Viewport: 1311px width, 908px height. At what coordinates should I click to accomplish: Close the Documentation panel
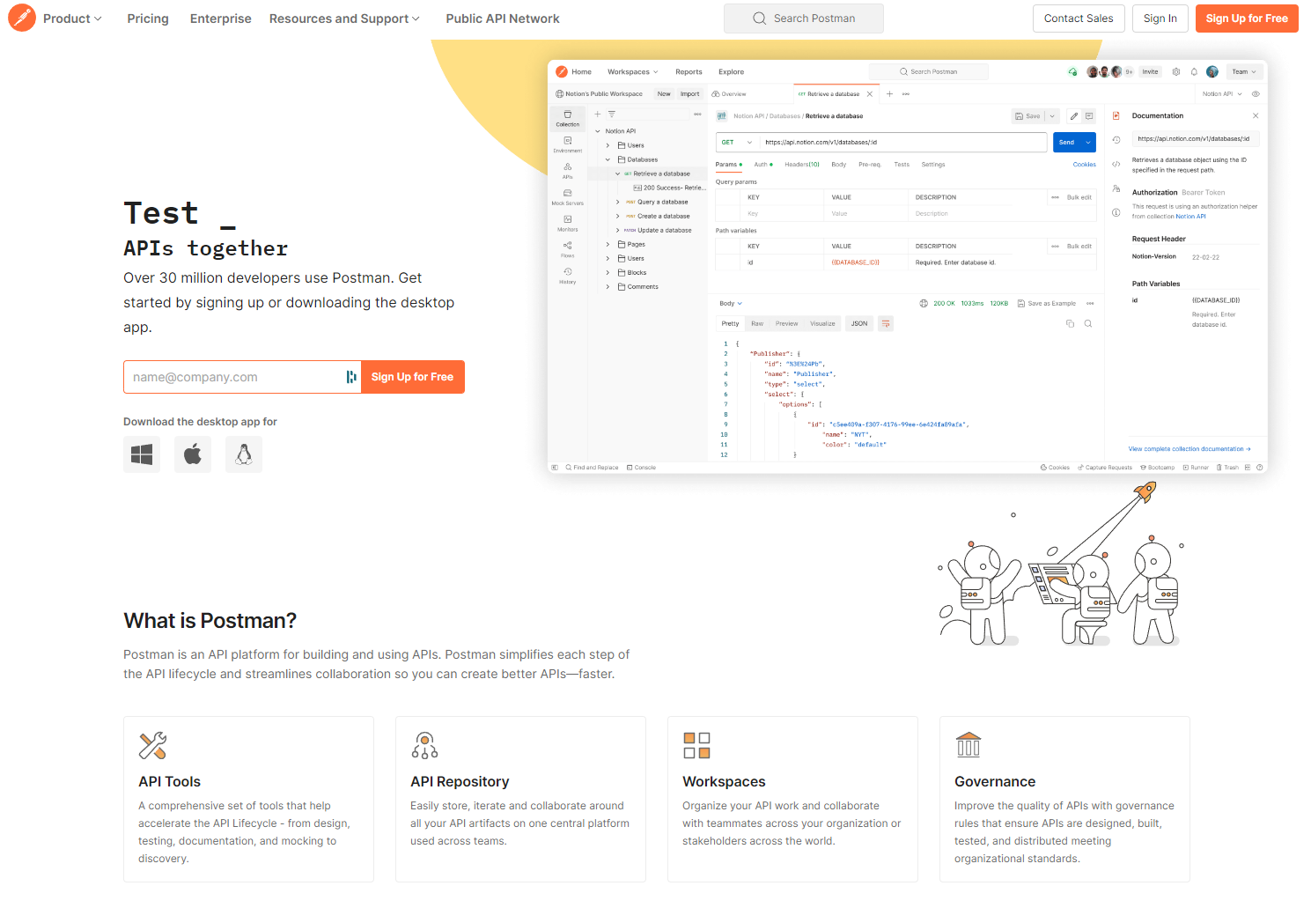1256,116
